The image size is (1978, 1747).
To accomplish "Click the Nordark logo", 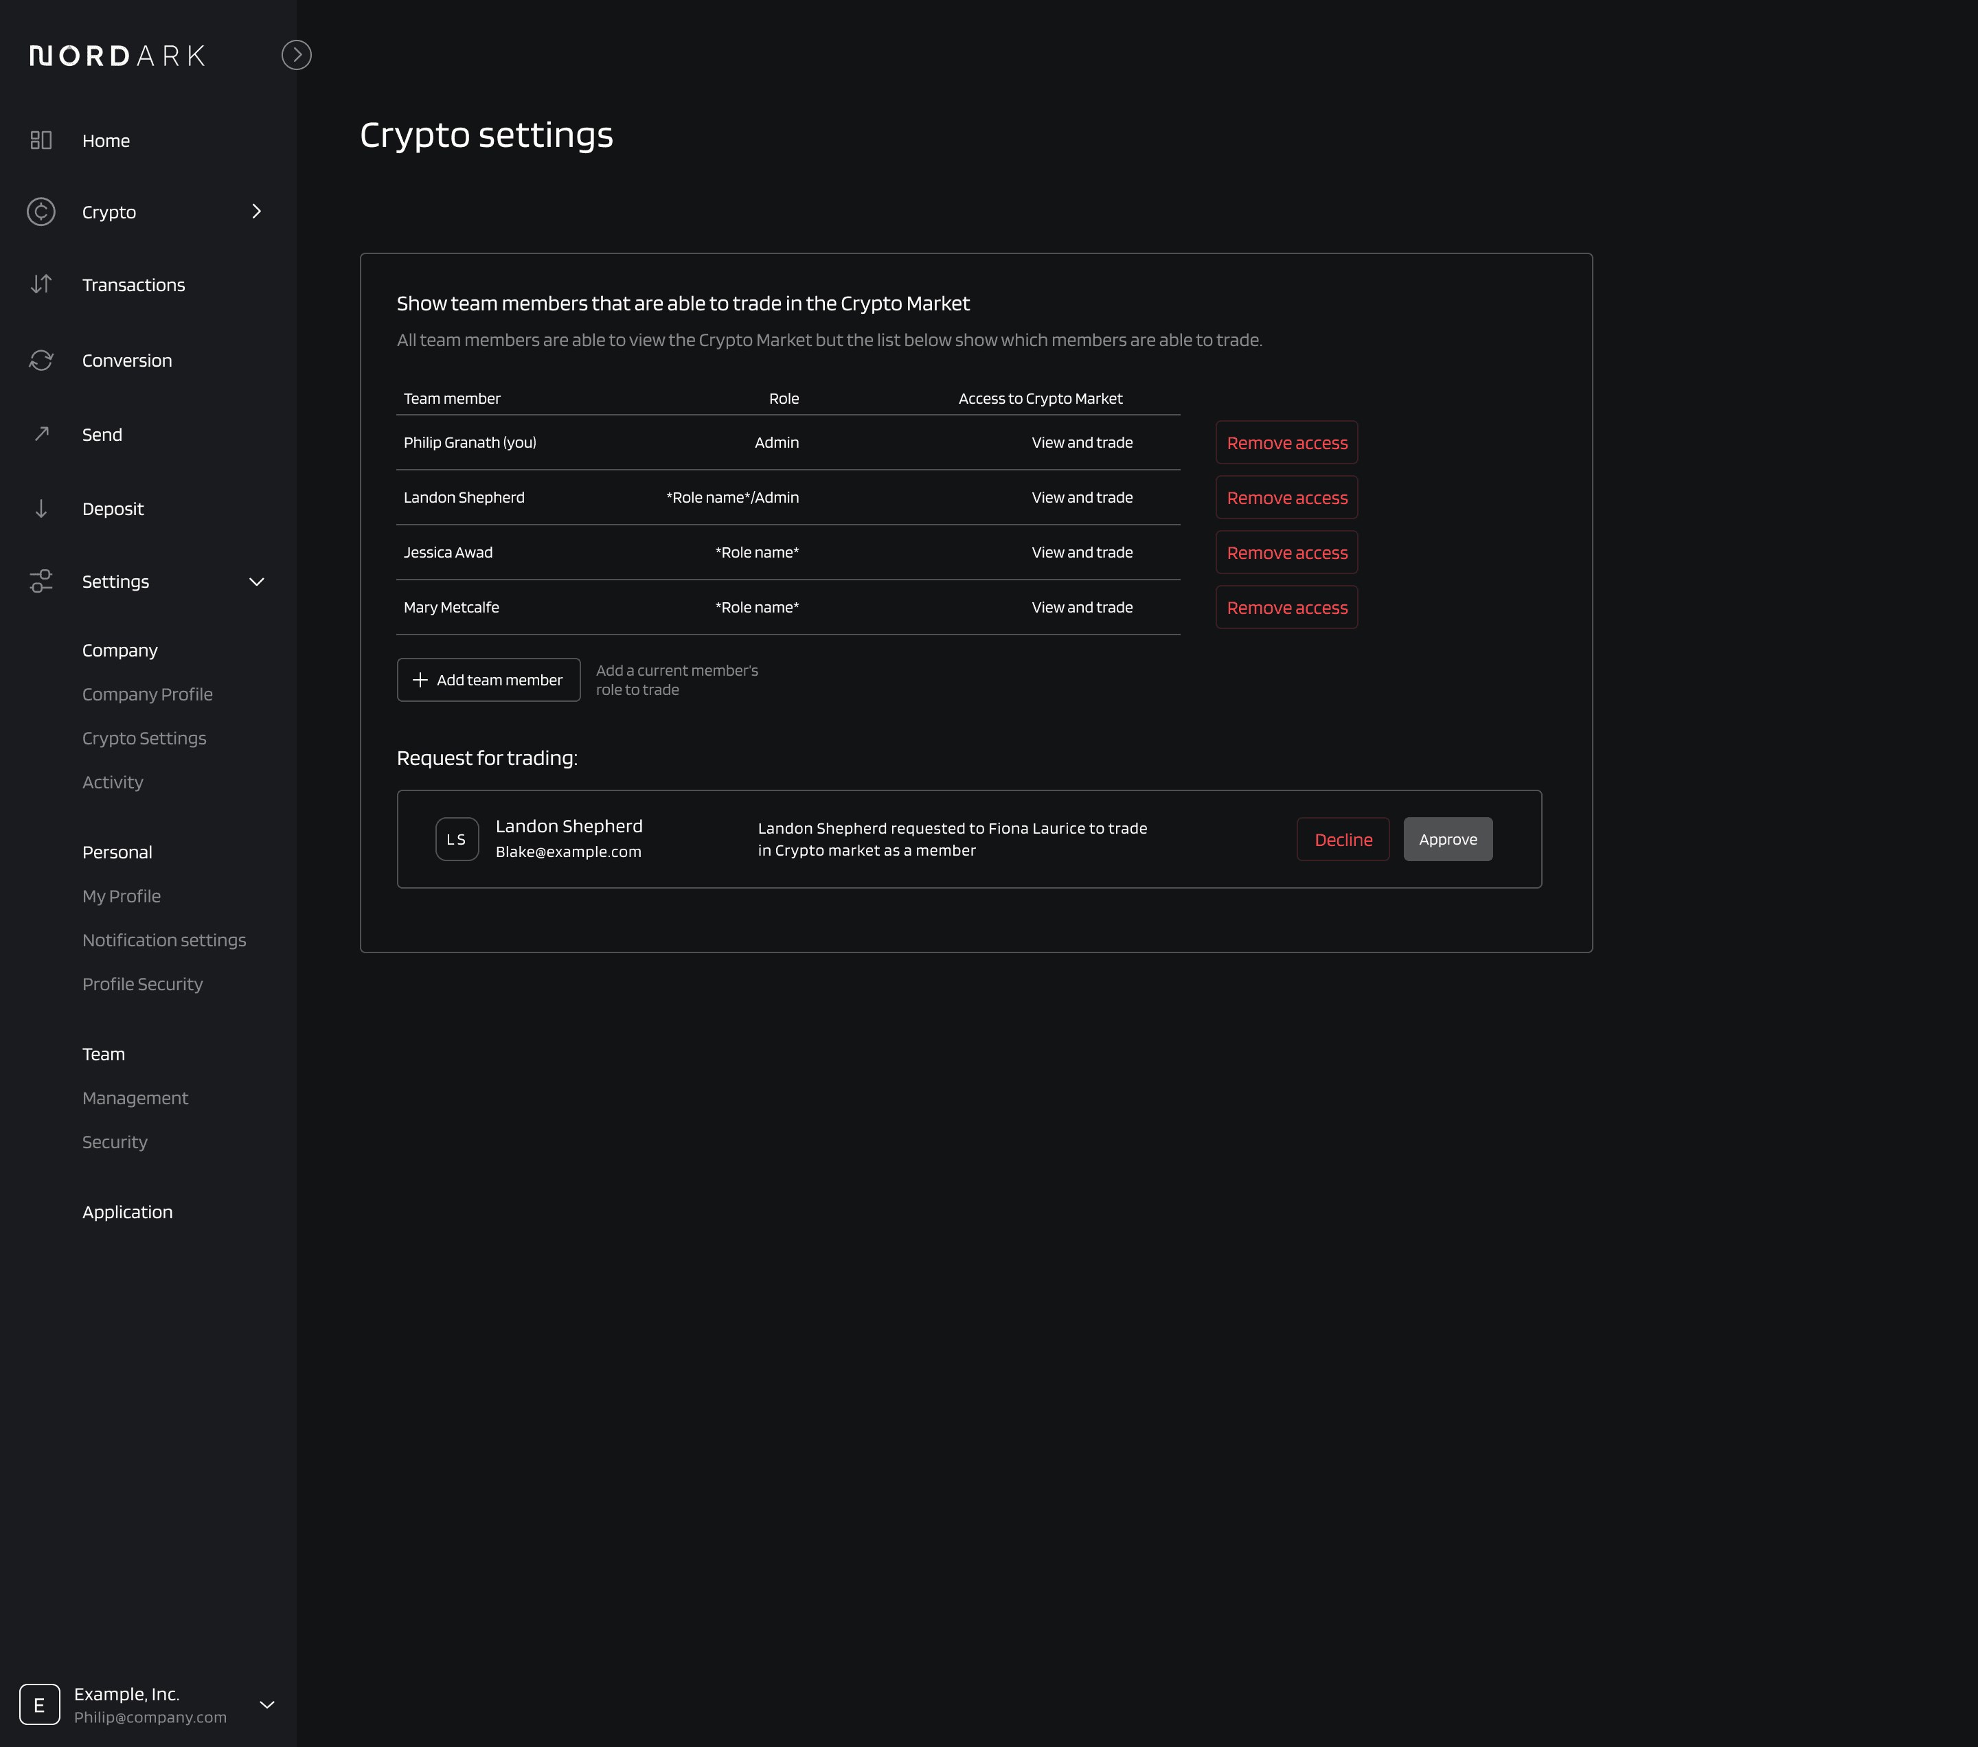I will point(117,56).
